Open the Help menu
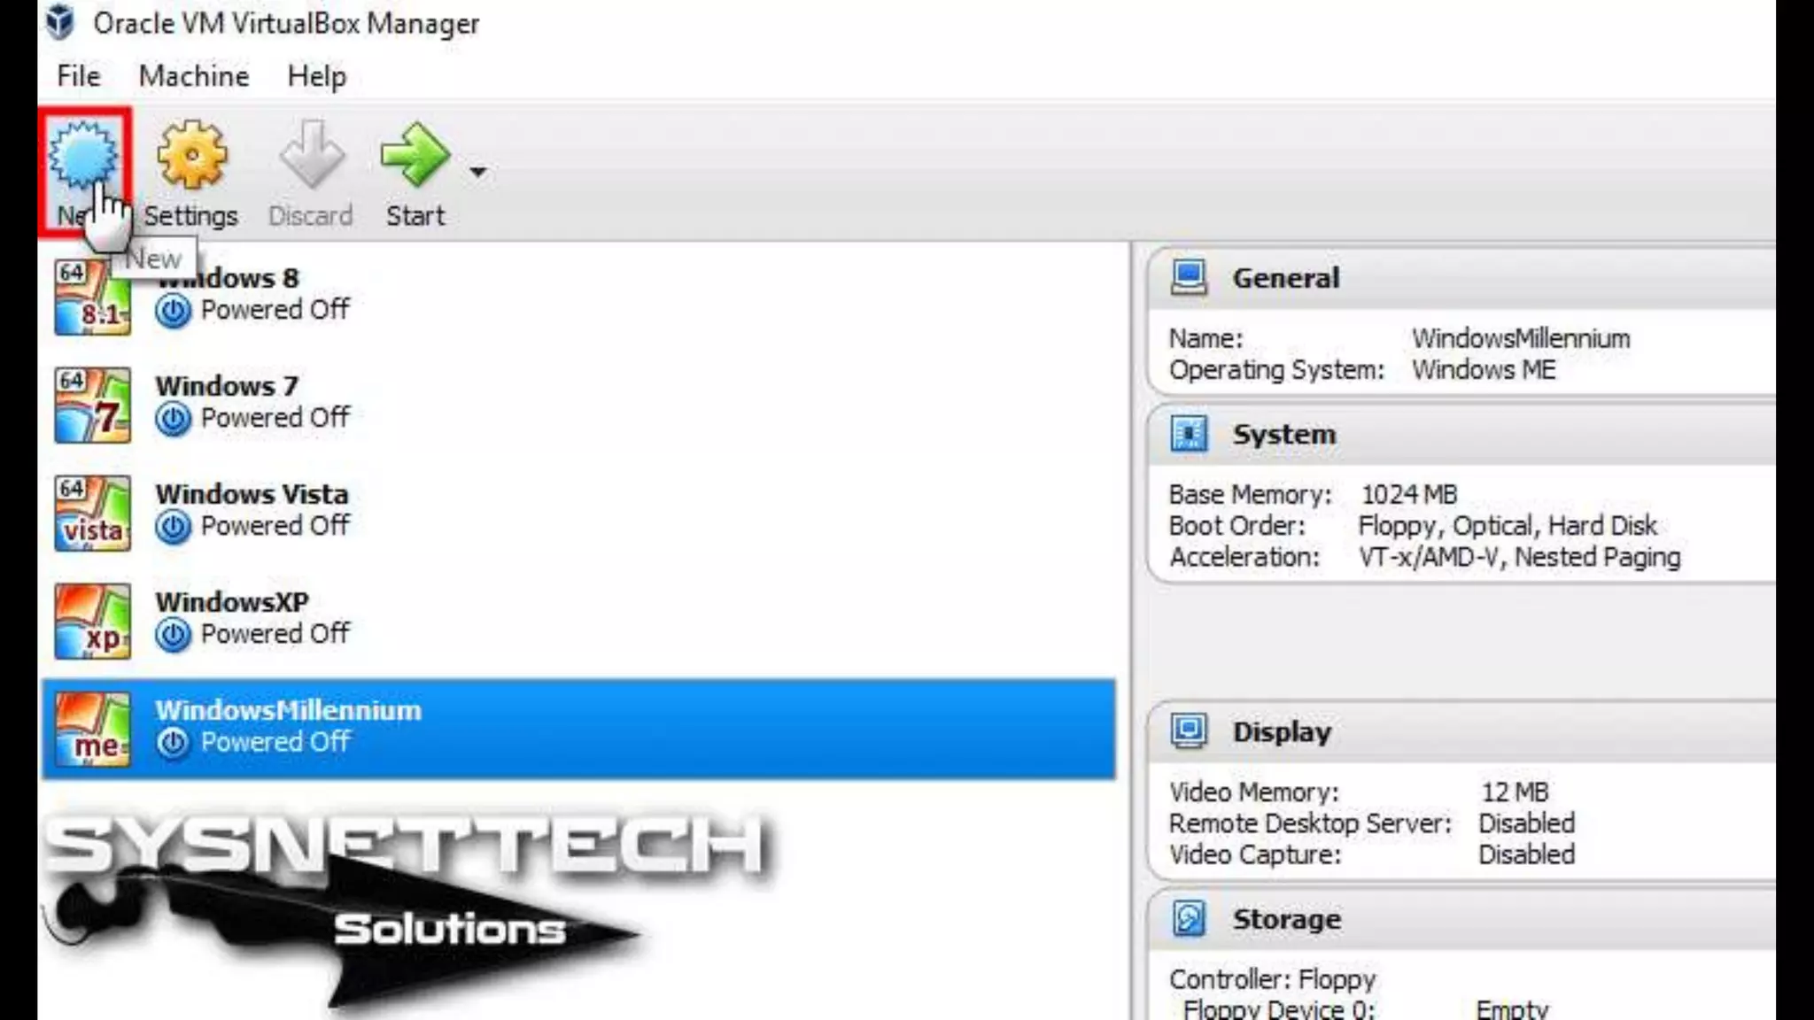 tap(316, 76)
